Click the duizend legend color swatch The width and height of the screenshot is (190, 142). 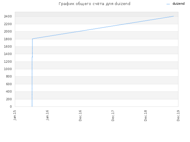pyautogui.click(x=168, y=4)
